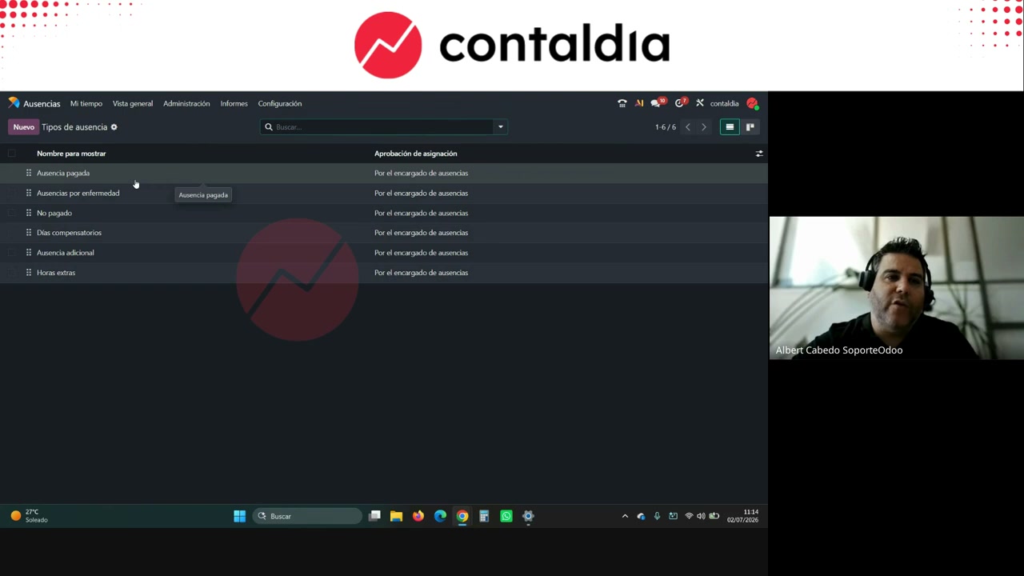The height and width of the screenshot is (576, 1024).
Task: Click the Nuevo button
Action: pos(23,127)
